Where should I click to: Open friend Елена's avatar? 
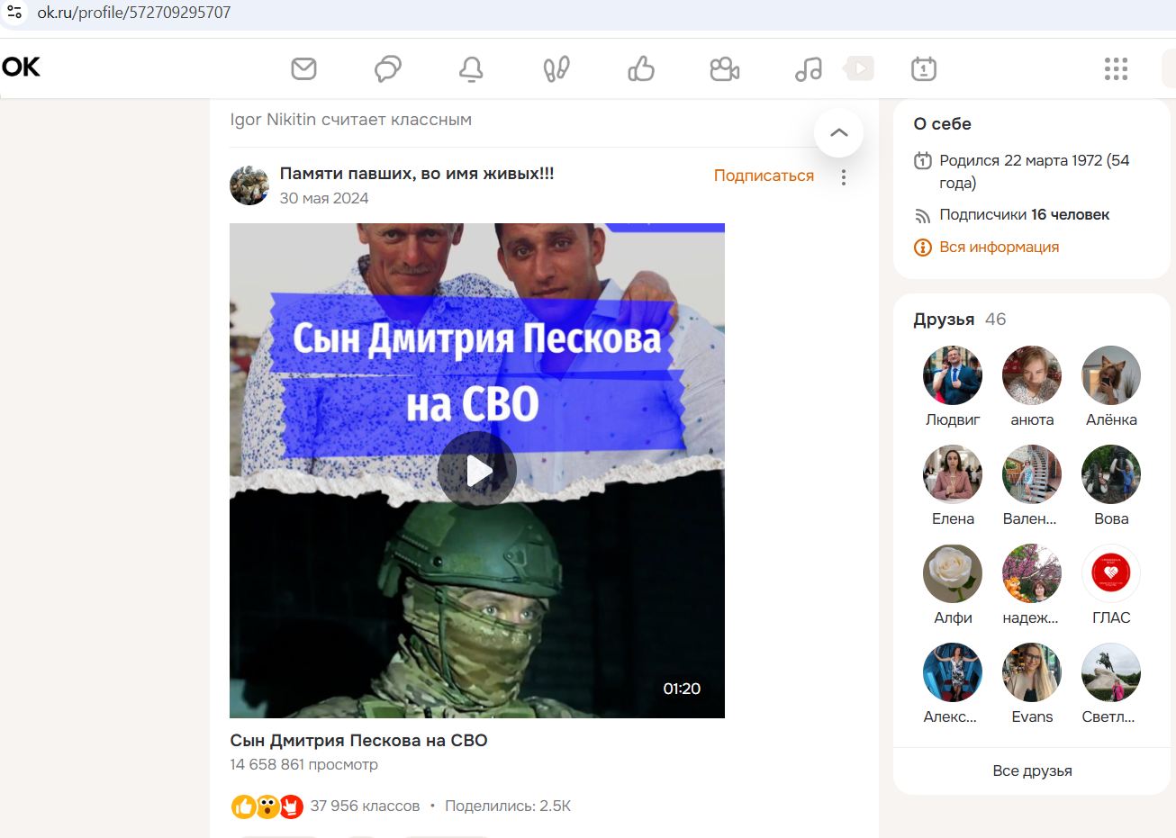point(953,474)
